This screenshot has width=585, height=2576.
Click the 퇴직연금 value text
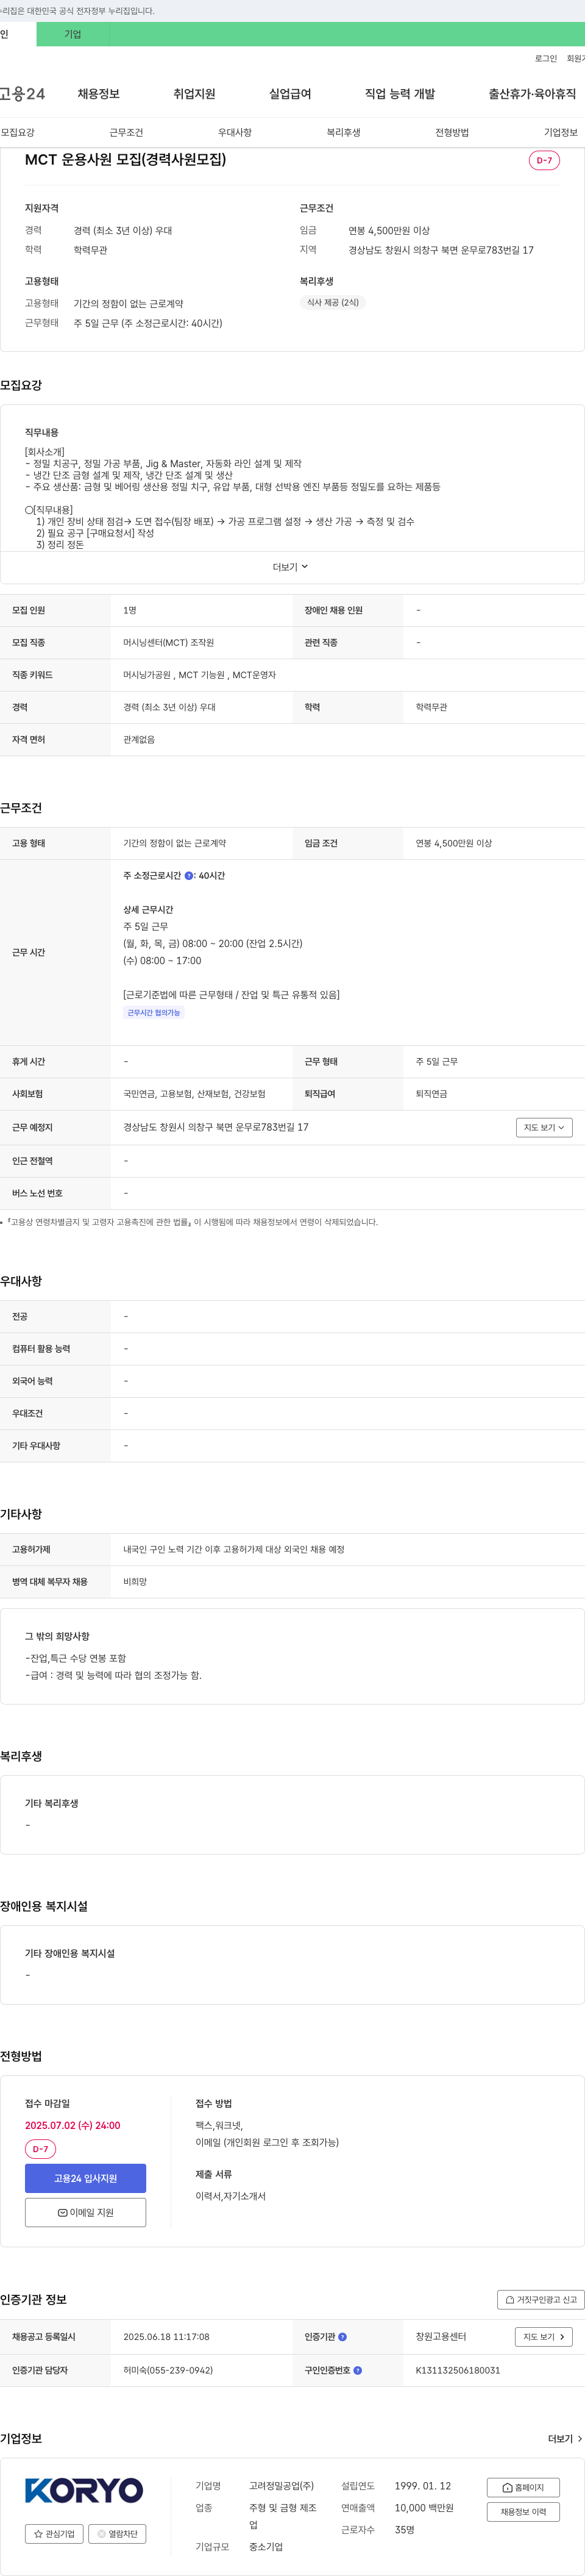point(432,1094)
